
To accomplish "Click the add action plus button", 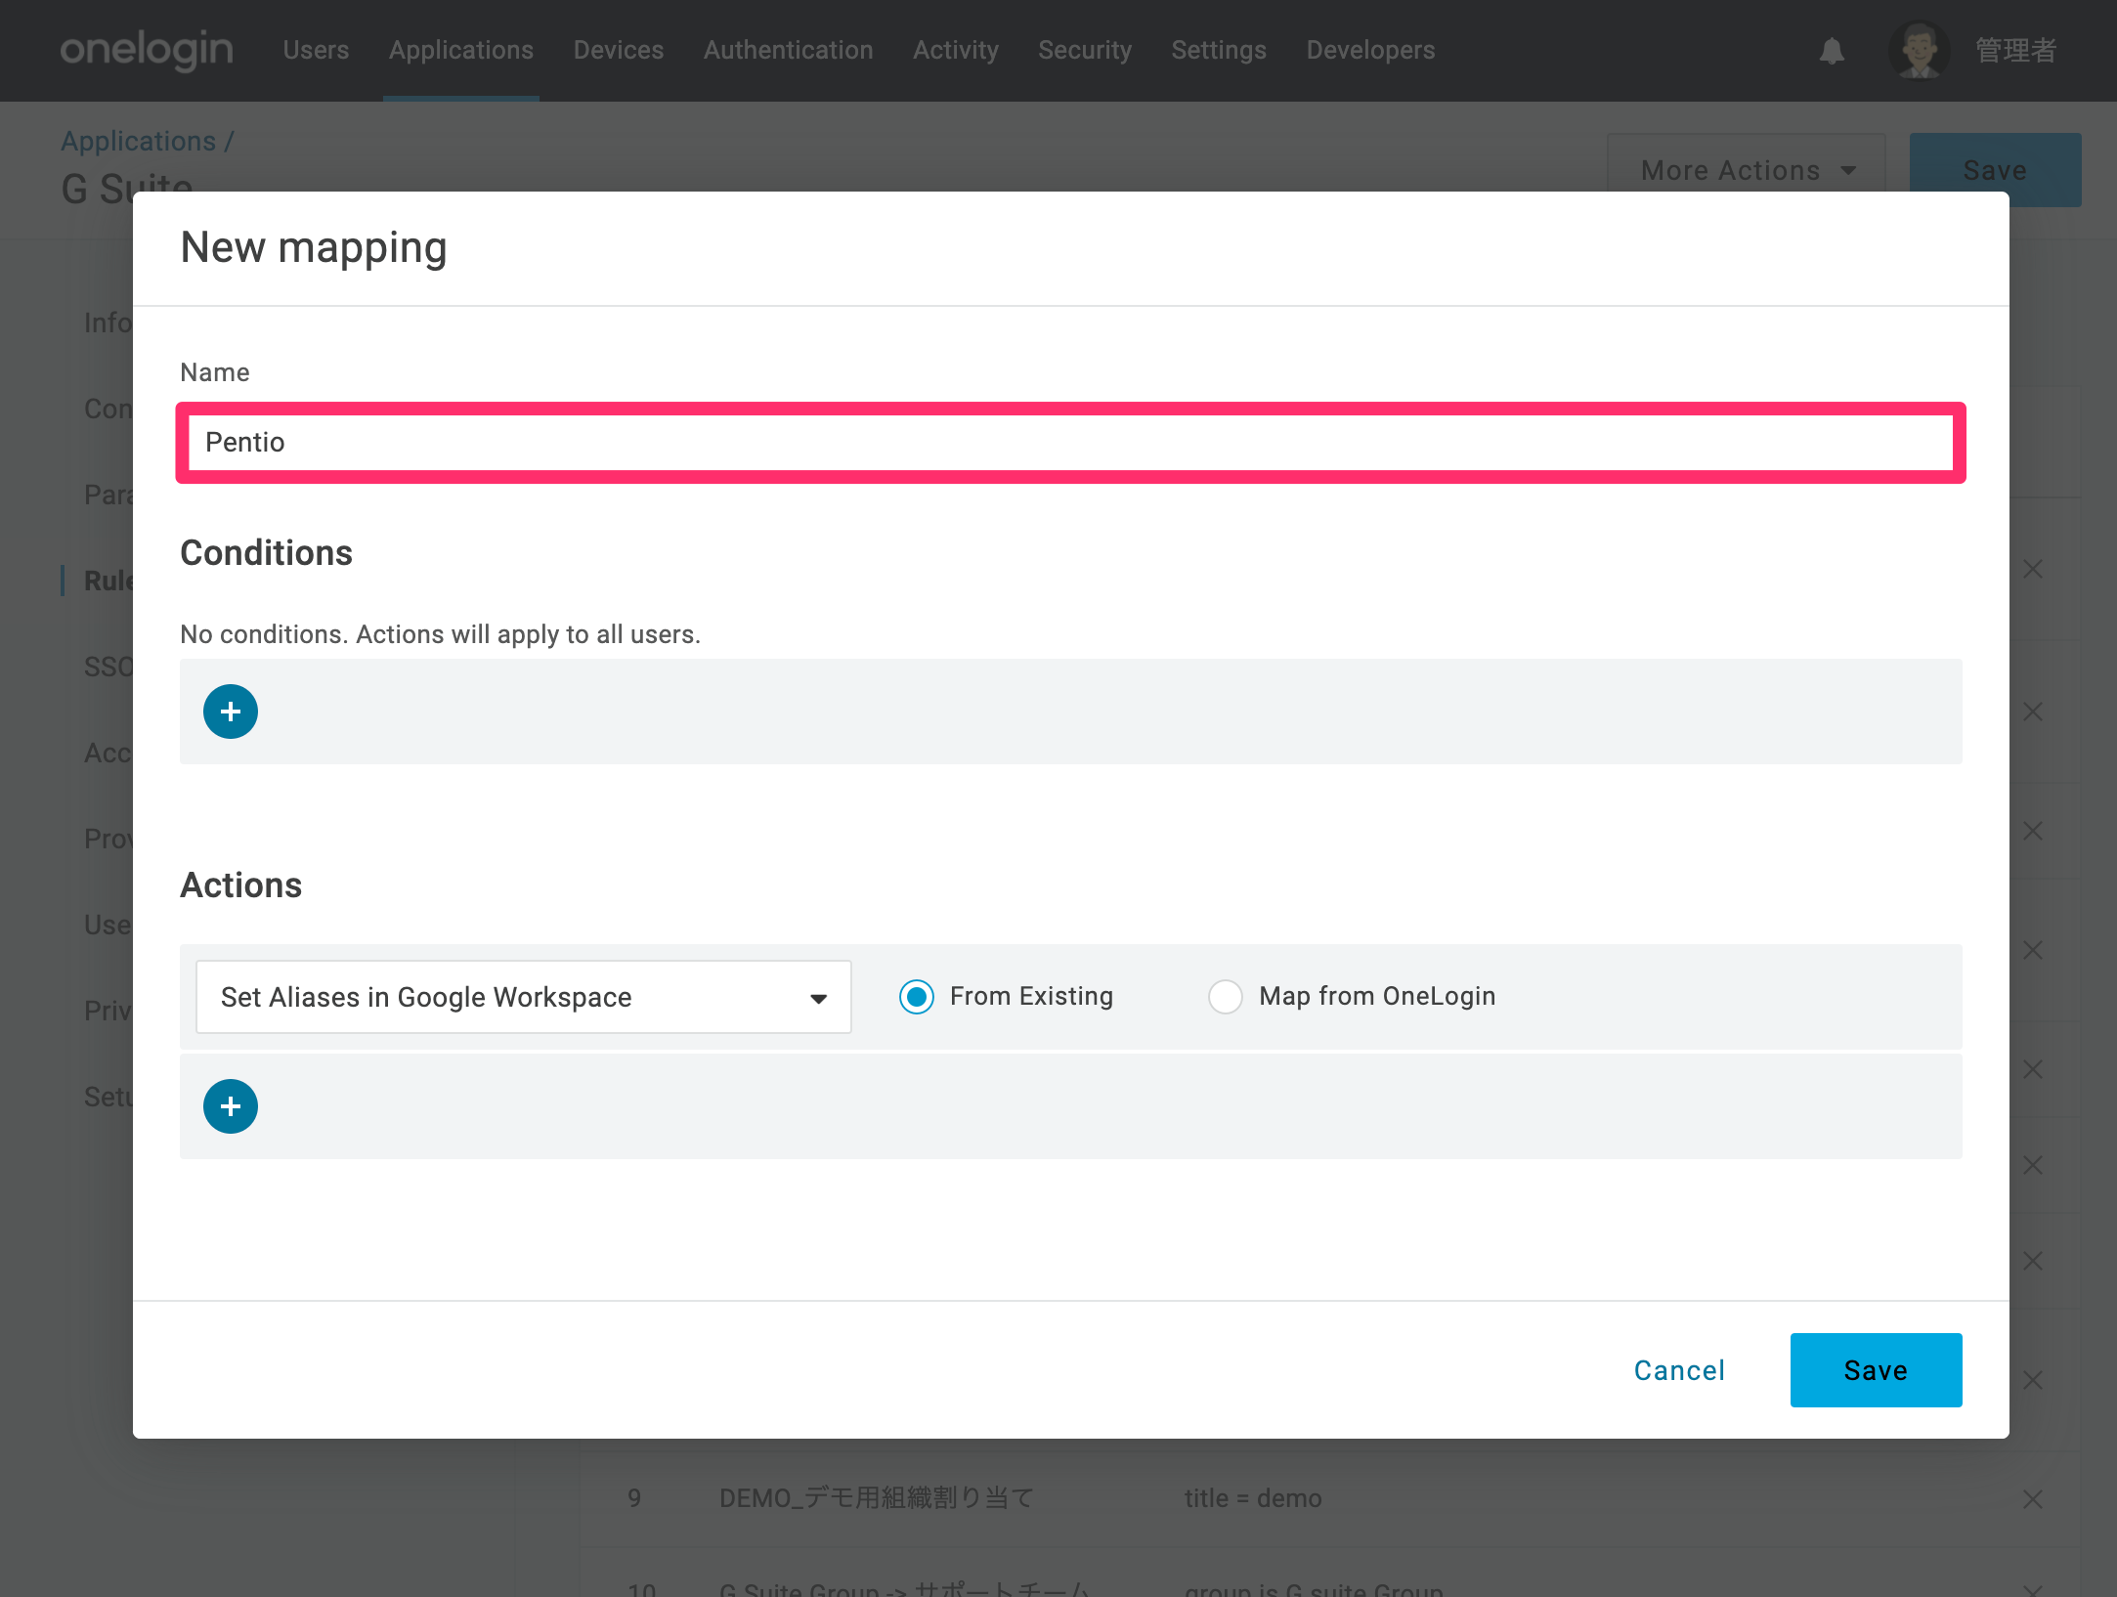I will click(231, 1106).
